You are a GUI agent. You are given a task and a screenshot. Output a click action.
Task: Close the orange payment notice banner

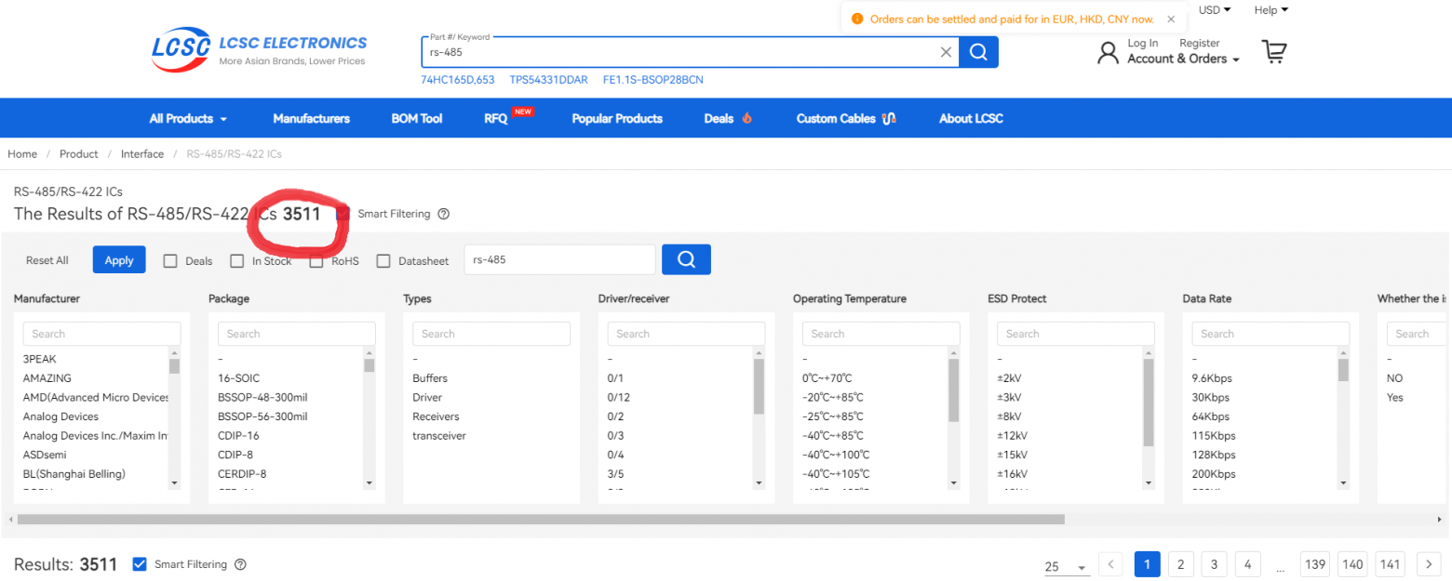point(1171,19)
